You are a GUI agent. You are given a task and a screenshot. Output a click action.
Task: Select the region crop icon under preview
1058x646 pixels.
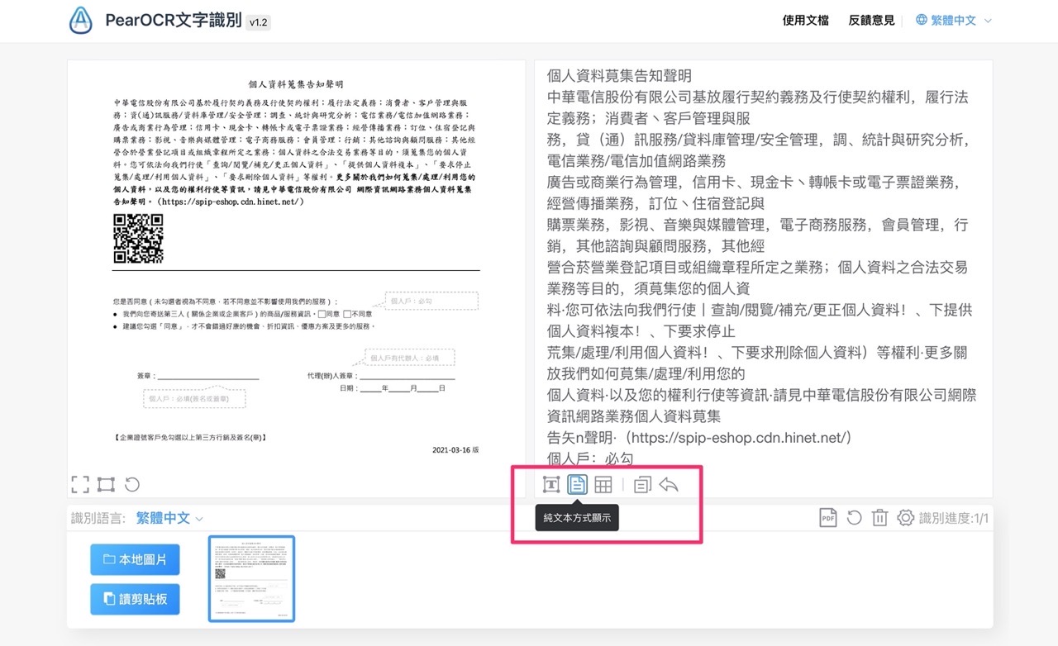click(106, 485)
